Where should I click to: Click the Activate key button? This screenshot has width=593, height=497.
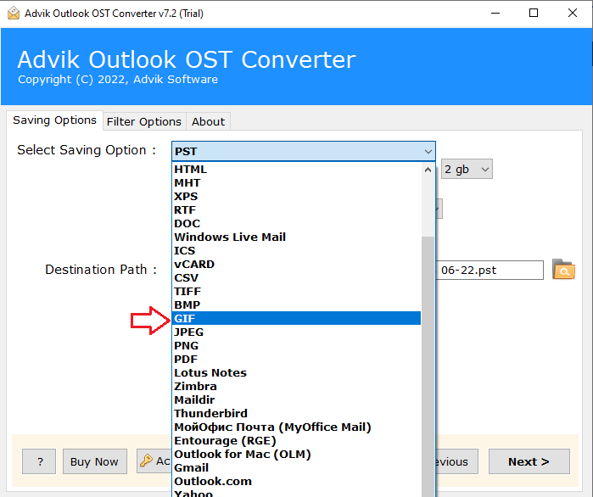click(154, 461)
